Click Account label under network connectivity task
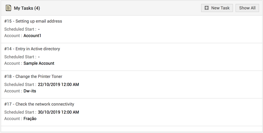 [13, 119]
